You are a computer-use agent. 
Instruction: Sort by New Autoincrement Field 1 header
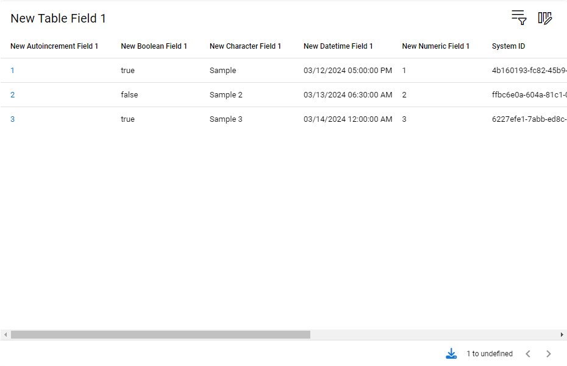click(x=54, y=46)
